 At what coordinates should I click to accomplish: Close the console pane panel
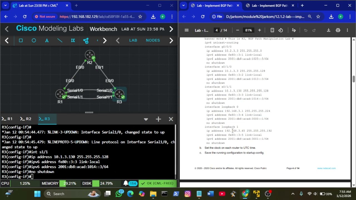point(171,119)
